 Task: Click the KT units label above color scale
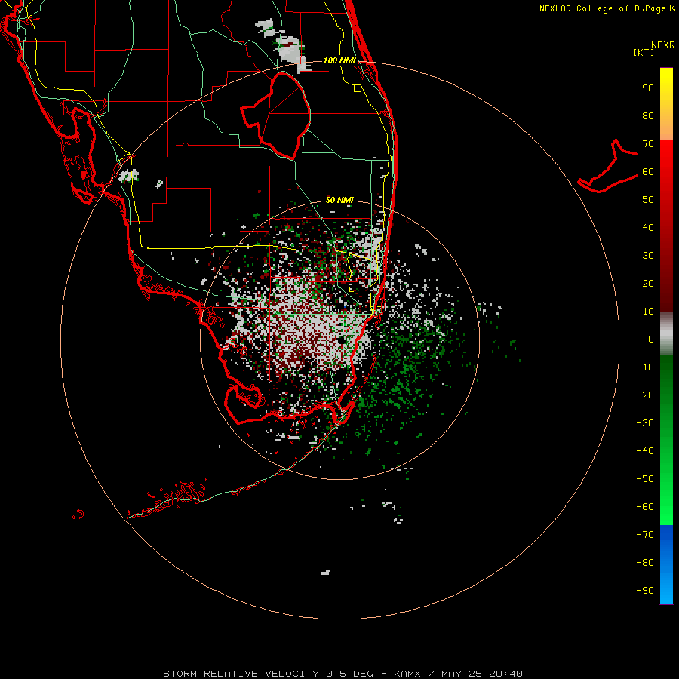coord(644,52)
